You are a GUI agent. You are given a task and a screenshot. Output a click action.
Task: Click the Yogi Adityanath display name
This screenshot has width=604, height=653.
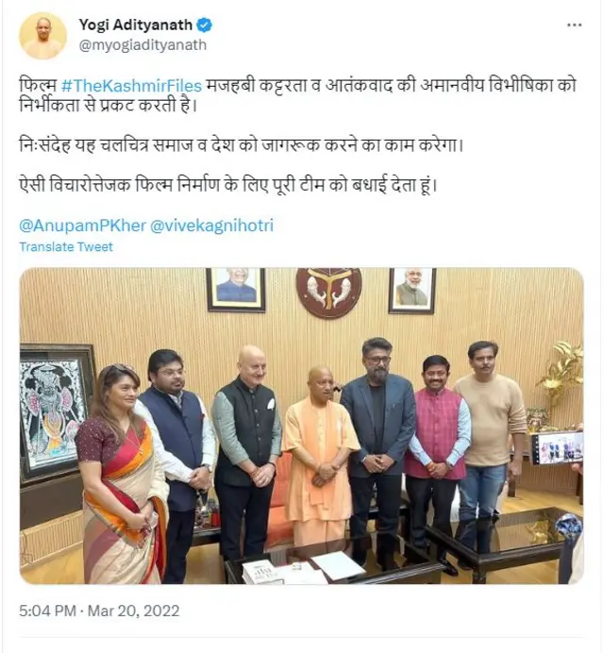tap(136, 25)
